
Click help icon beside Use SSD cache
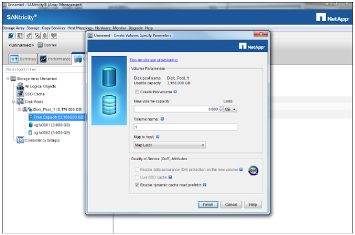(170, 177)
